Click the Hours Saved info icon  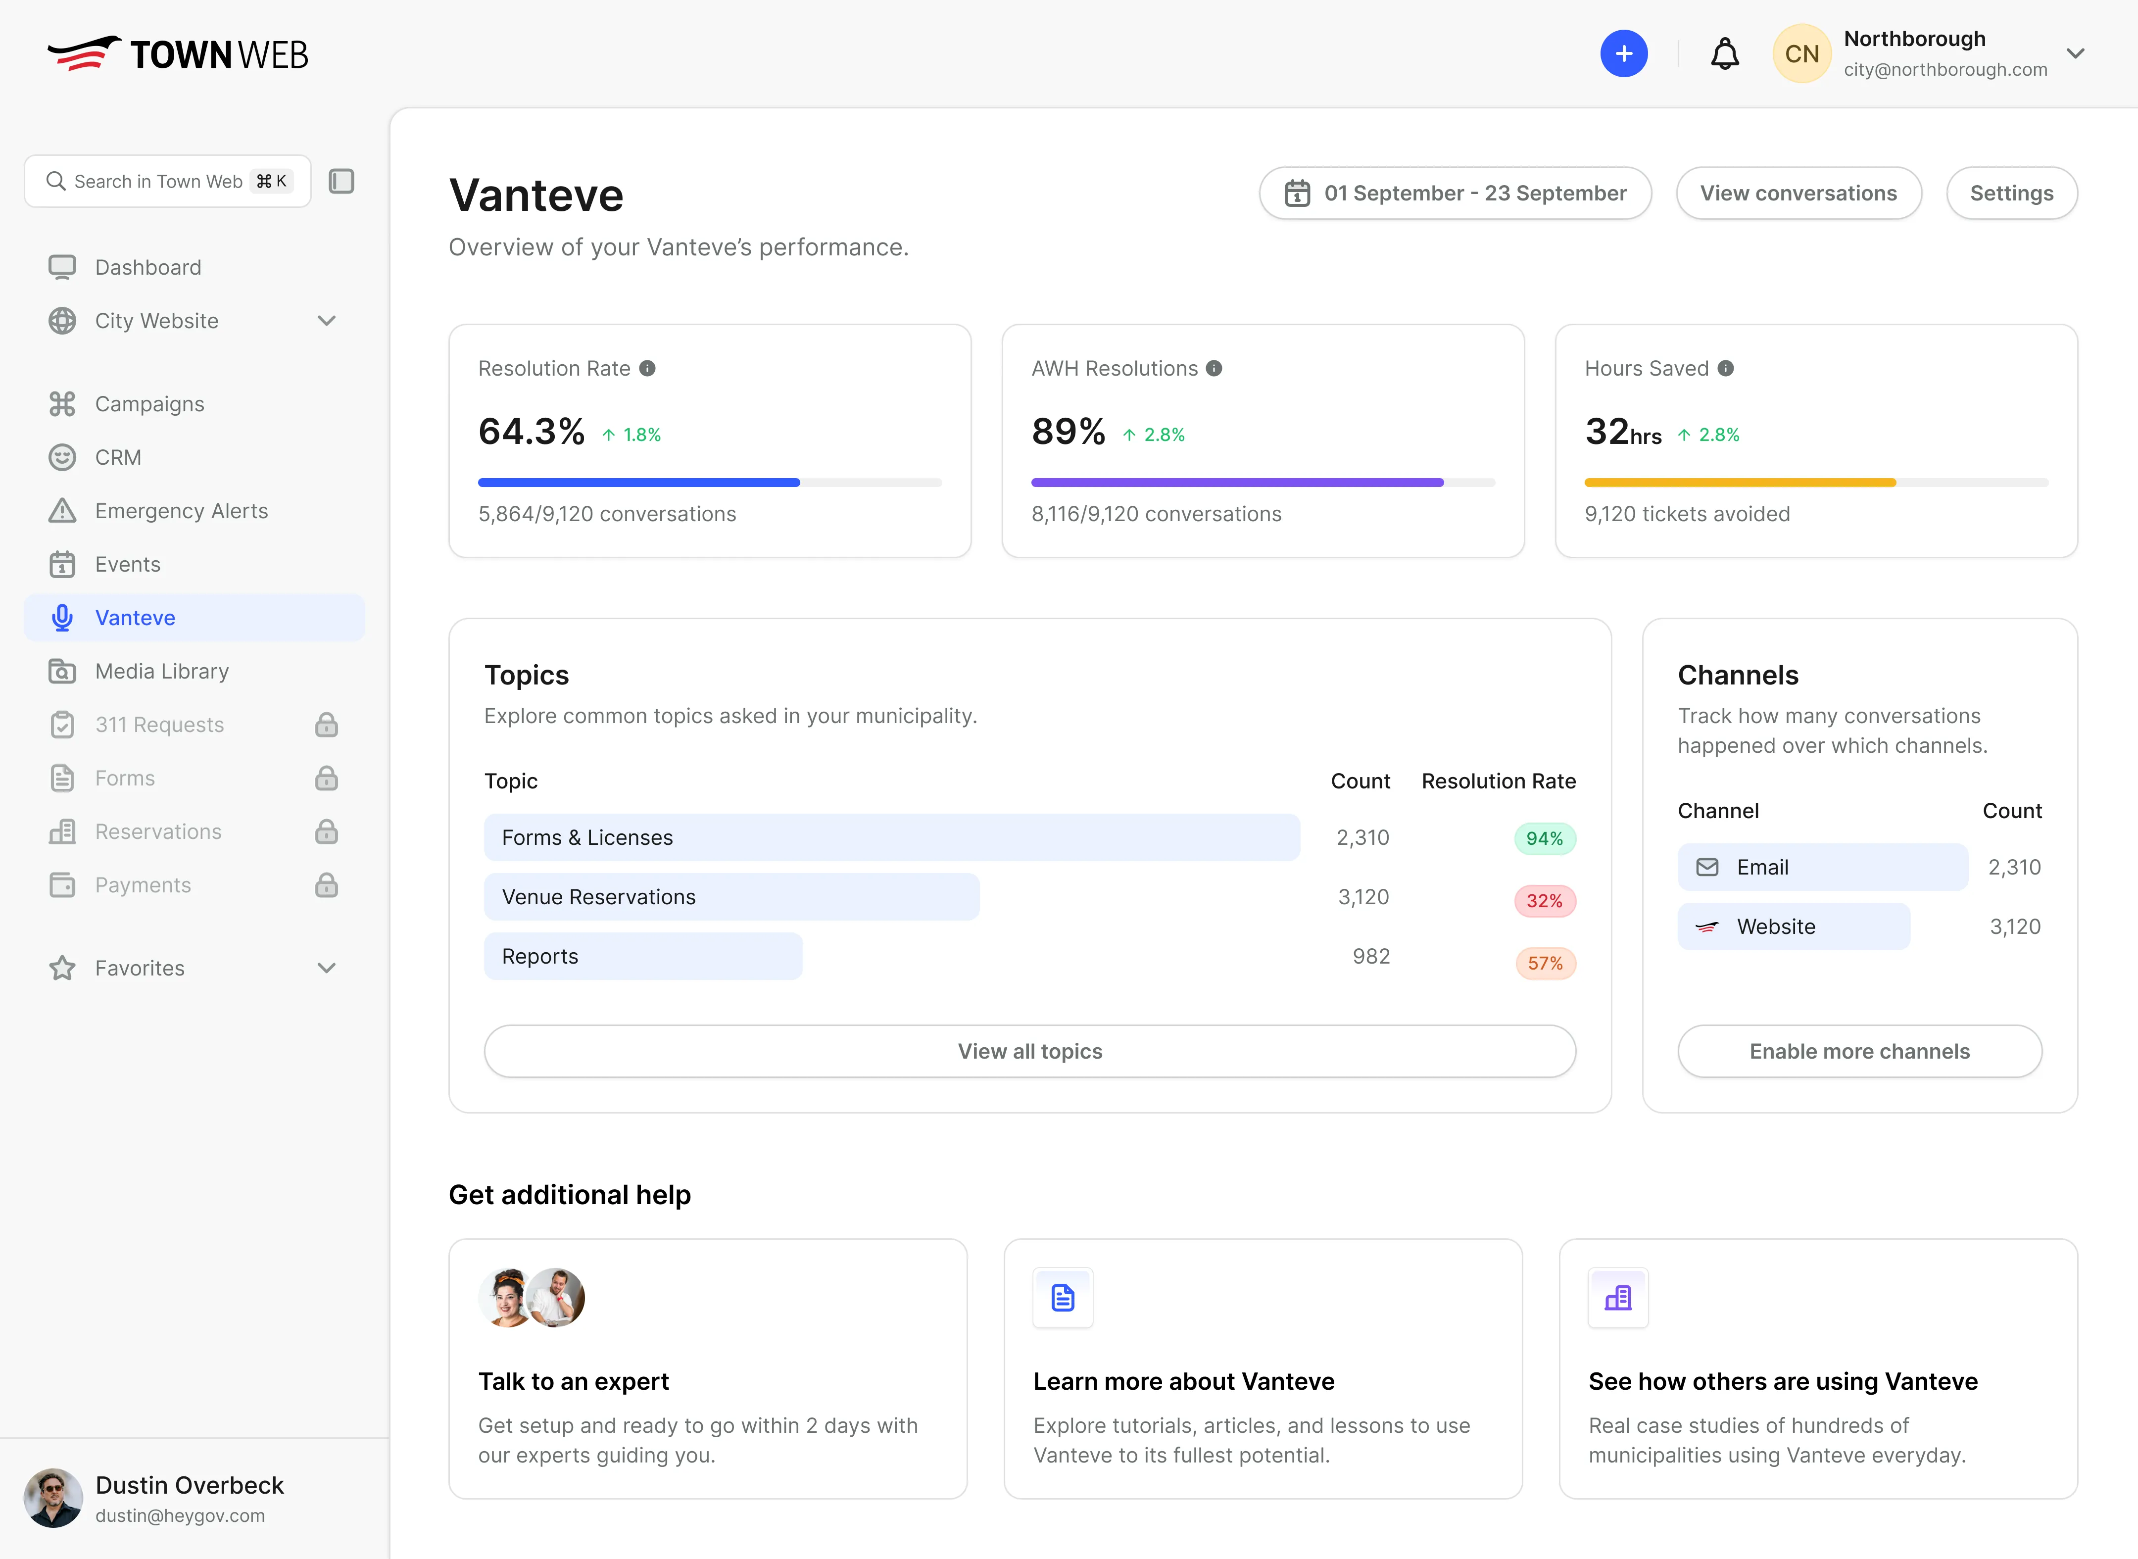click(x=1726, y=368)
